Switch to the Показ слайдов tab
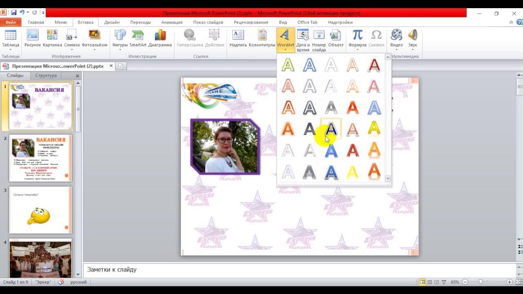The height and width of the screenshot is (294, 523). 208,22
